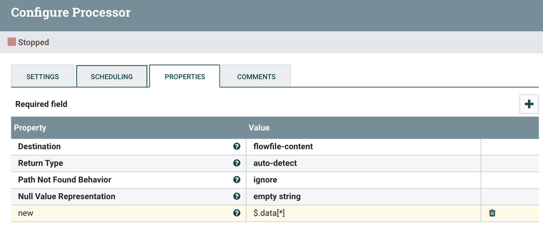Switch to the Scheduling tab
The width and height of the screenshot is (543, 227).
(x=111, y=77)
